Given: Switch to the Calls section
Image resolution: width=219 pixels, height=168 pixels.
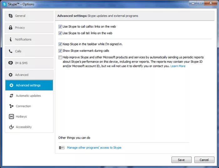Looking at the screenshot, I should coord(29,51).
